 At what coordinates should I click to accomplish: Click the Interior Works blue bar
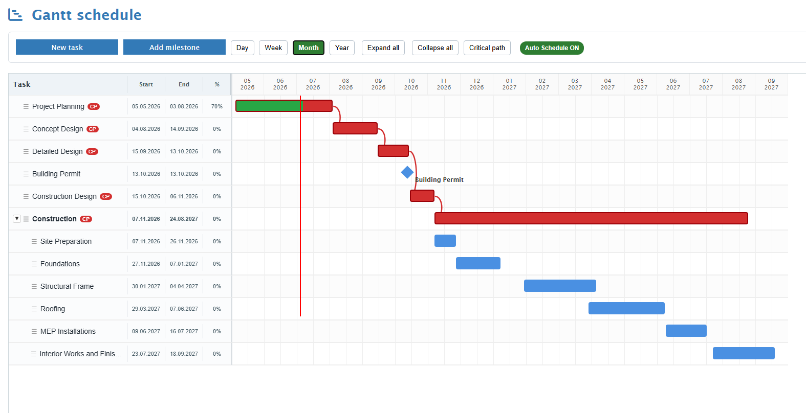744,353
